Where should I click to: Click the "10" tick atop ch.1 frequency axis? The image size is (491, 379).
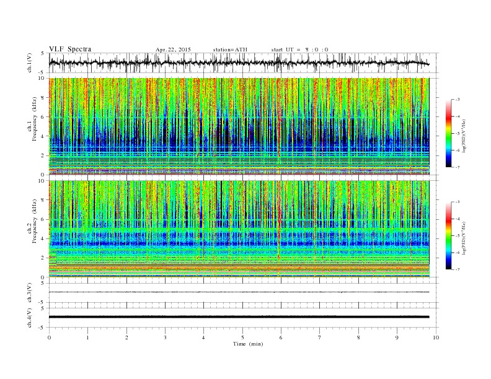tap(42, 78)
